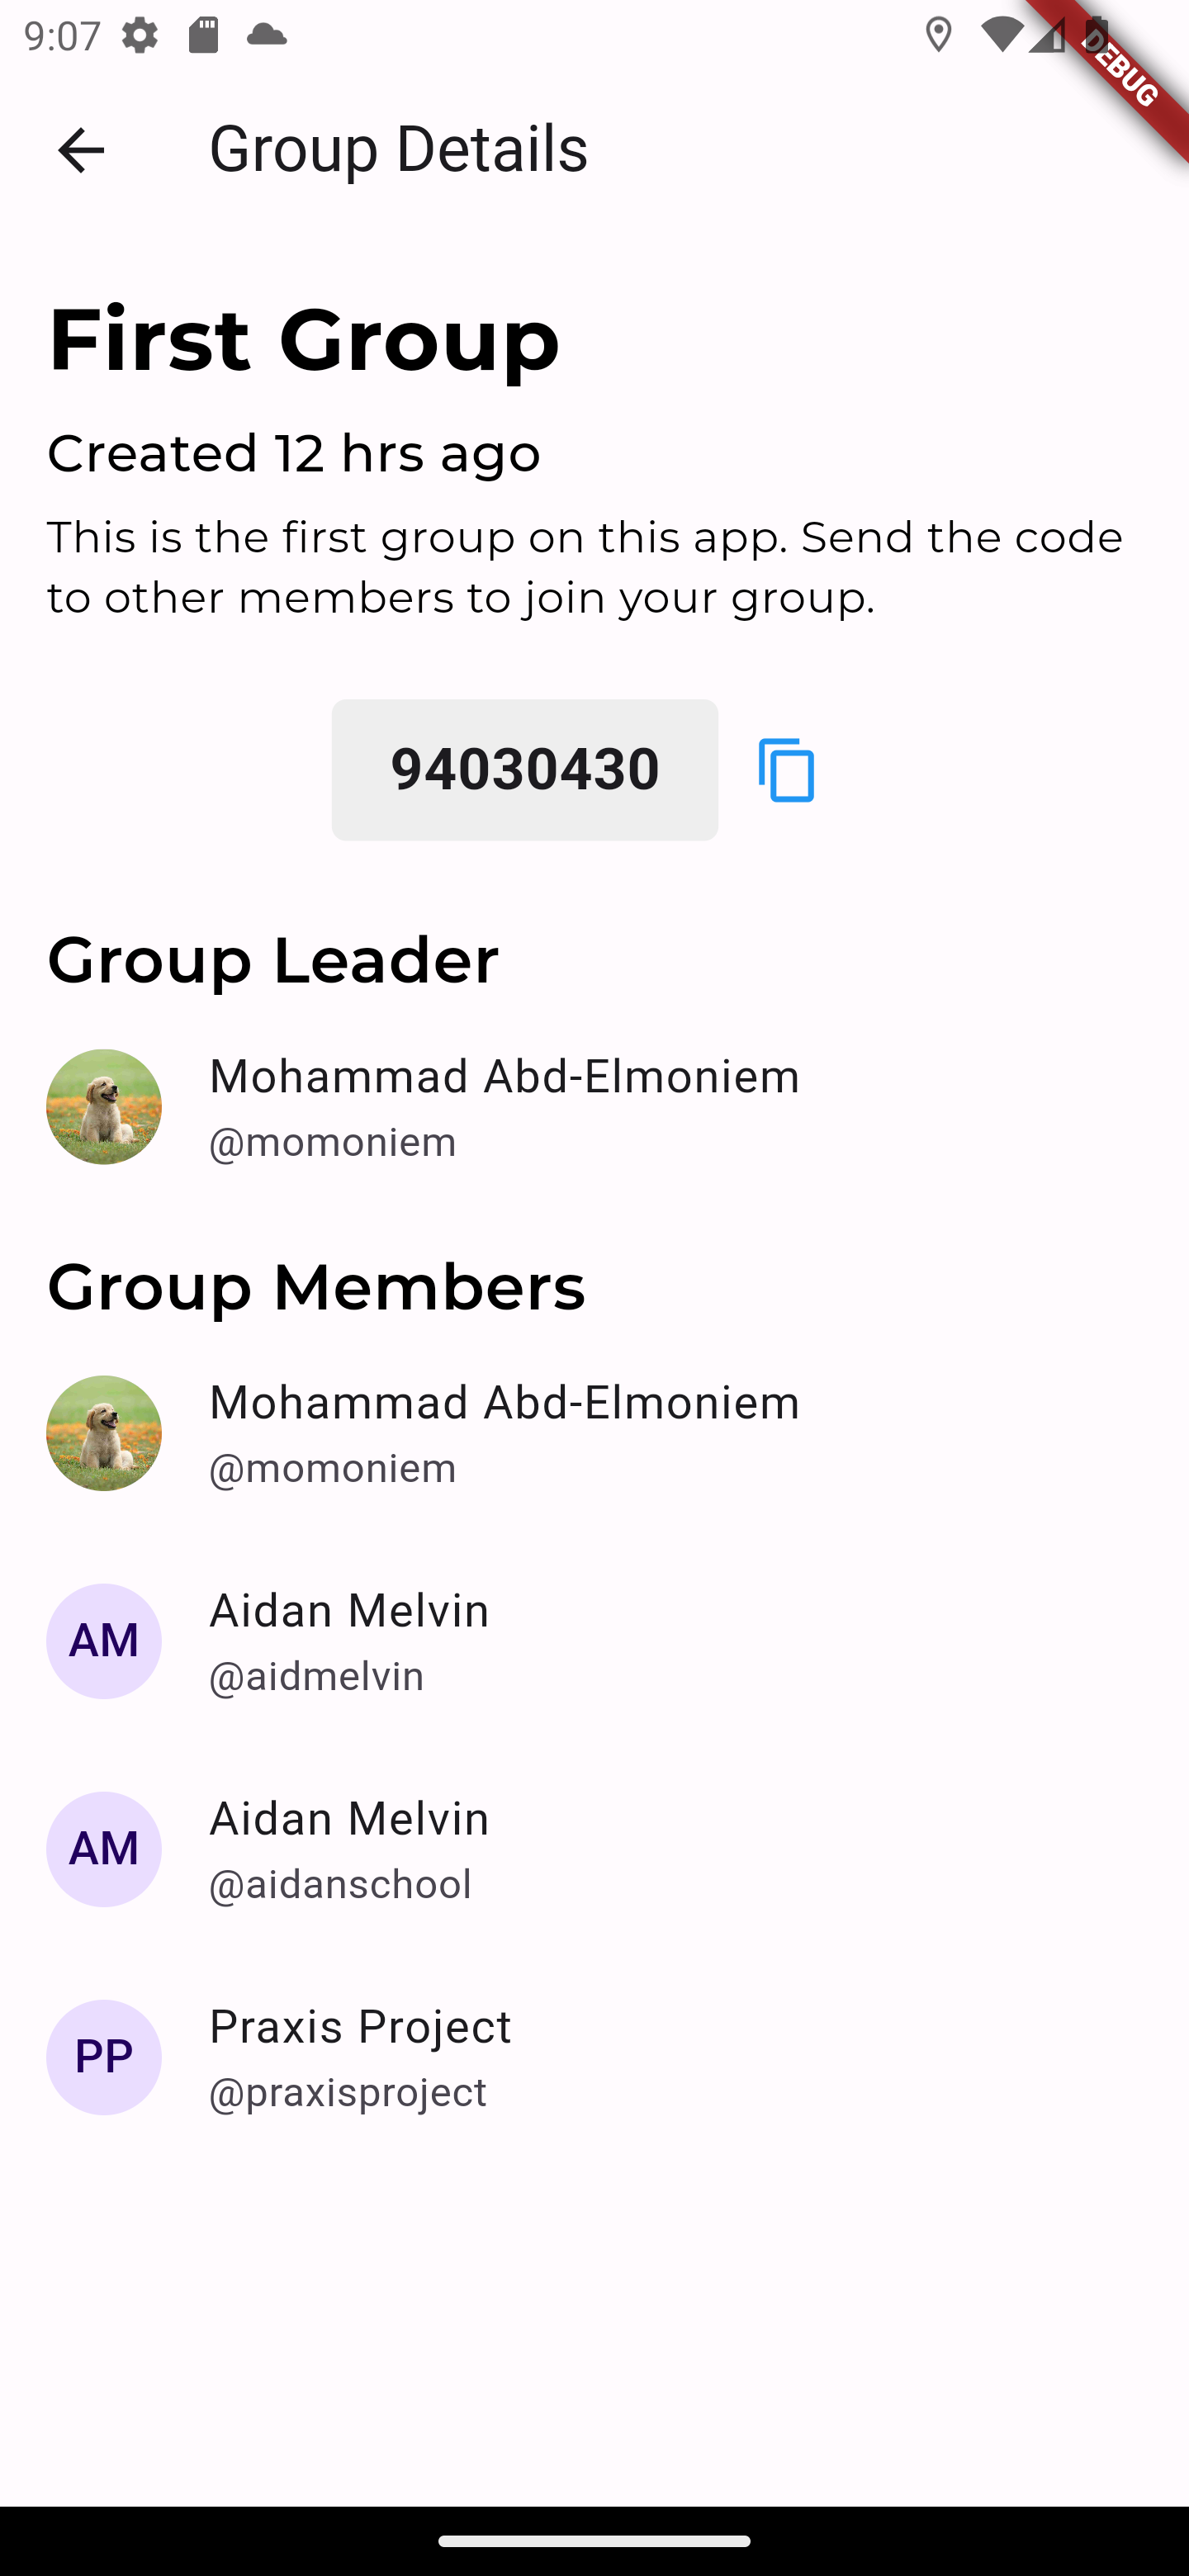The width and height of the screenshot is (1189, 2576).
Task: Tap the location pin status icon
Action: pos(938,36)
